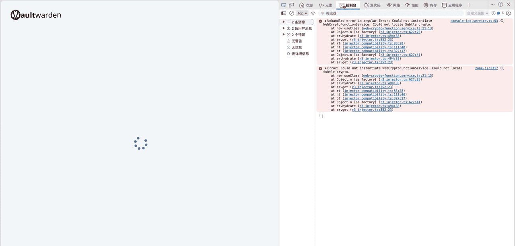This screenshot has width=515, height=246.
Task: Click the inspect element picker icon
Action: pyautogui.click(x=284, y=5)
